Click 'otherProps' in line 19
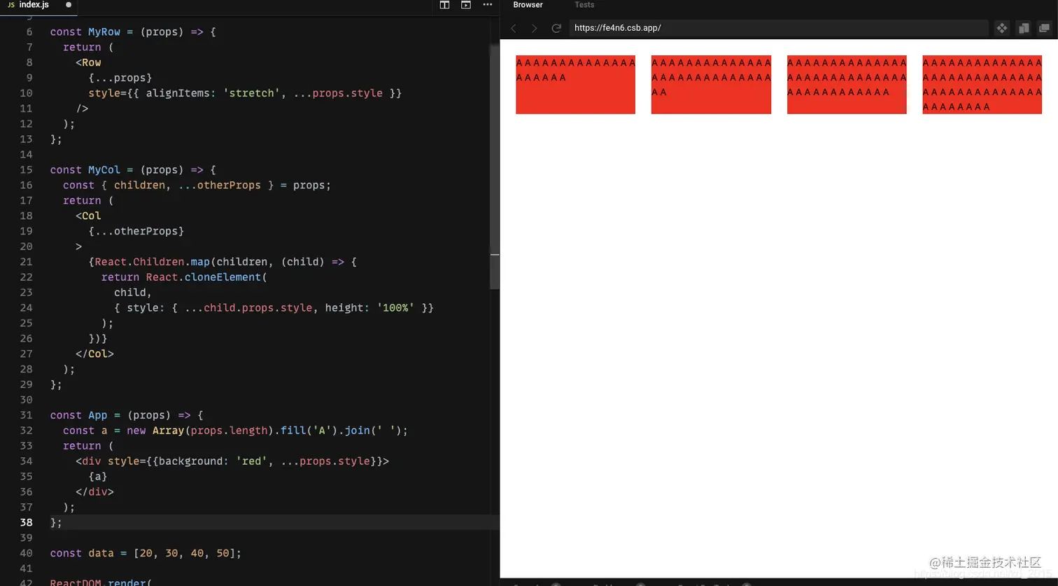 146,231
